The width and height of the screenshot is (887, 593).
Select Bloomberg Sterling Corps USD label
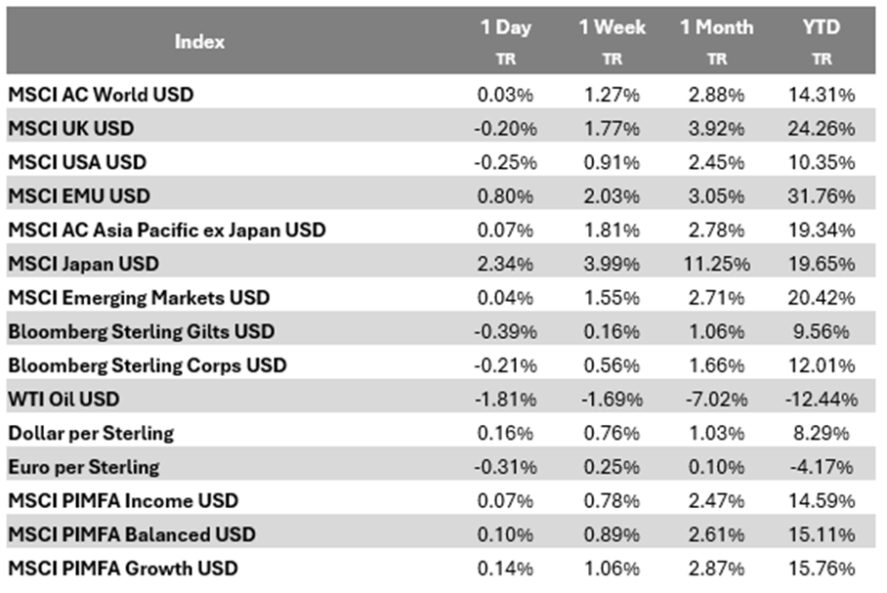pos(148,365)
